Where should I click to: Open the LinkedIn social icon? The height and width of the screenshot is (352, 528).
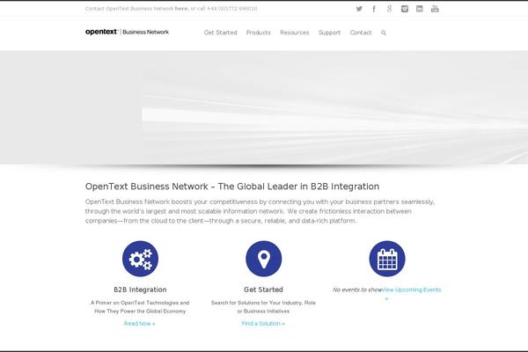419,9
